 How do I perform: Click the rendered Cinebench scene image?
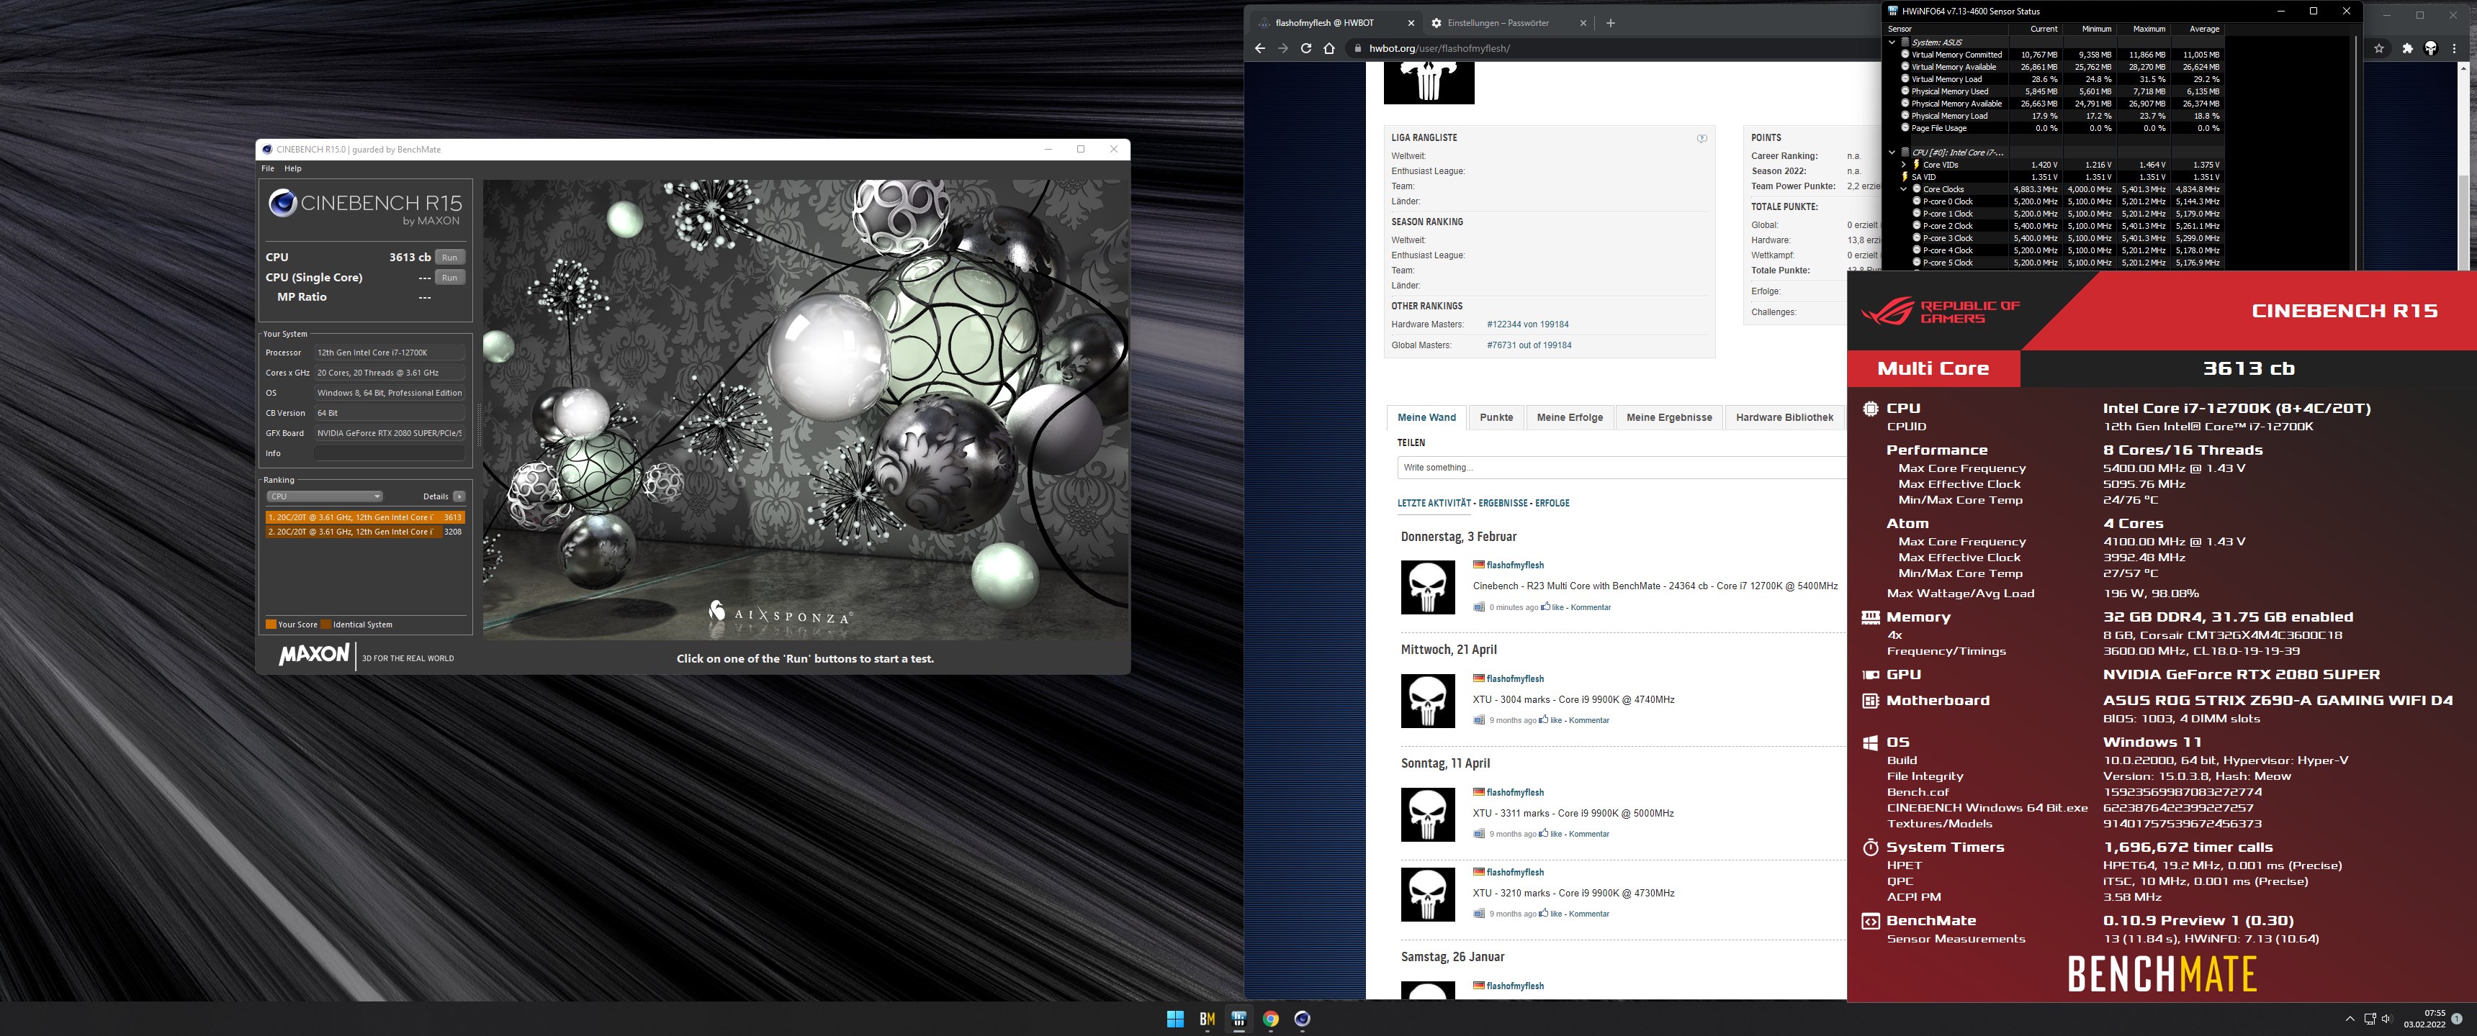806,410
